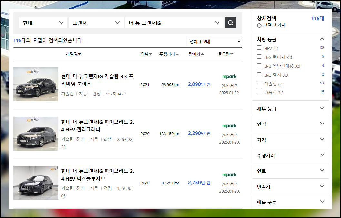Sort by 주행거리 column header
The height and width of the screenshot is (218, 341).
point(169,54)
